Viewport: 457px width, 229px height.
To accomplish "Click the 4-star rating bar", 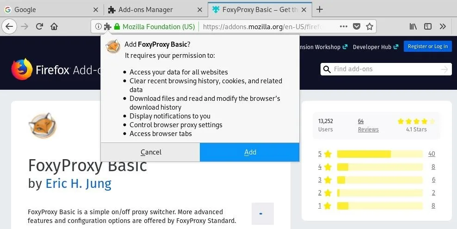I will pos(380,167).
